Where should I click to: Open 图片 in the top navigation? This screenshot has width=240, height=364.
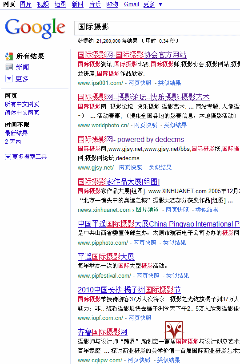[x=26, y=4]
